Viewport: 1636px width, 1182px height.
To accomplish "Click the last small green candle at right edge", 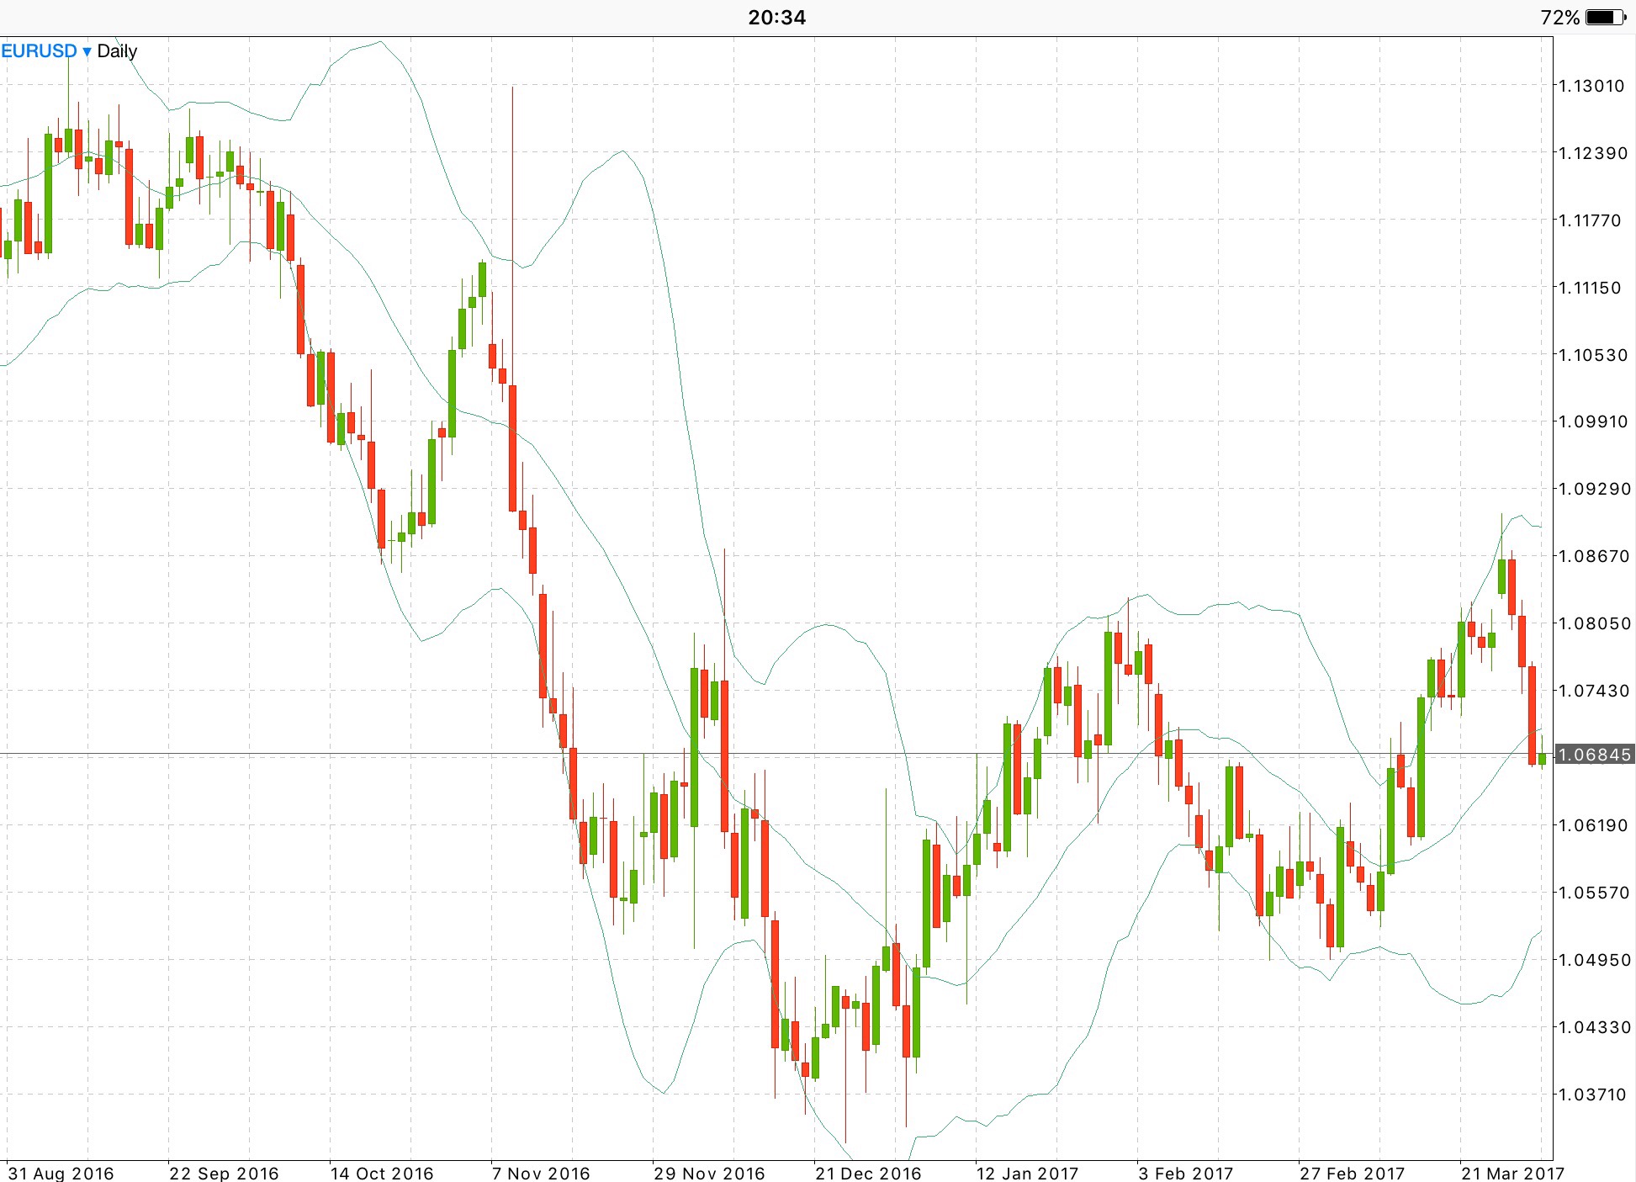I will click(x=1543, y=758).
